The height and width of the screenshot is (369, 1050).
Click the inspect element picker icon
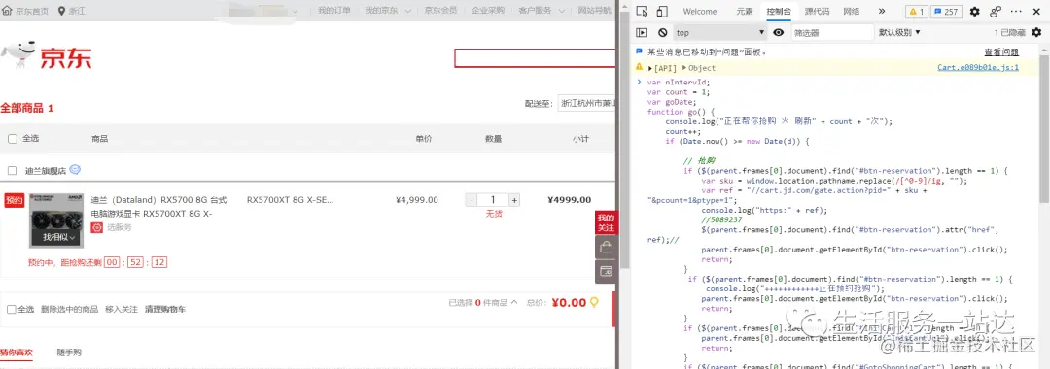(642, 12)
